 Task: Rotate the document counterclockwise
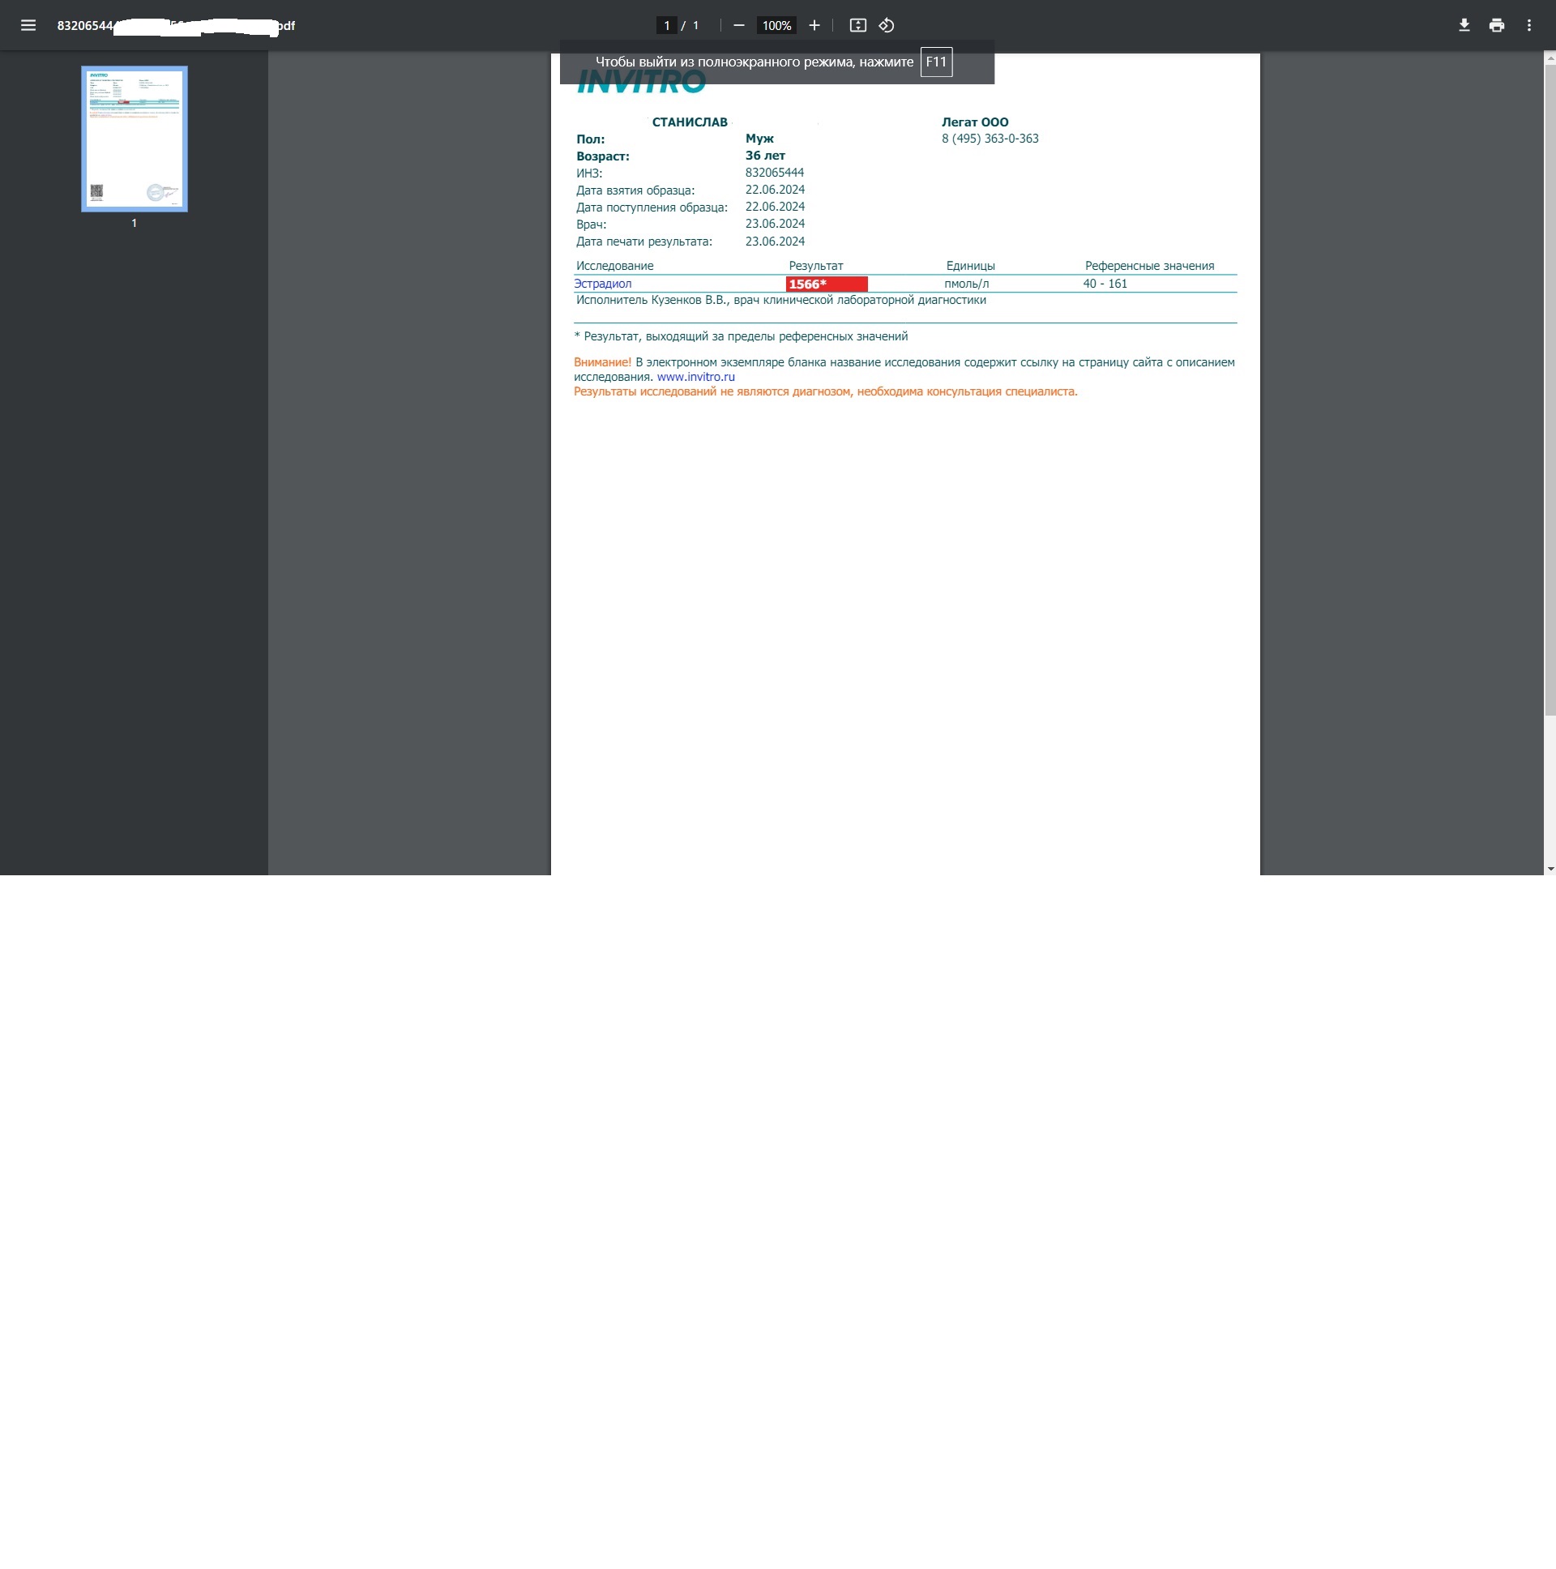coord(886,25)
